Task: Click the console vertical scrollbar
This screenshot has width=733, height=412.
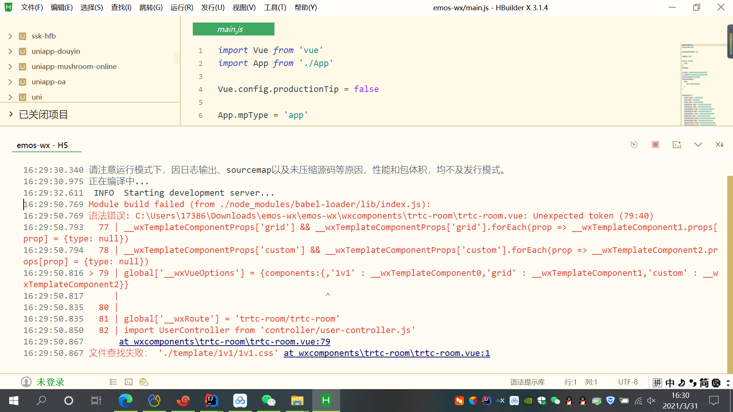Action: tap(730, 275)
